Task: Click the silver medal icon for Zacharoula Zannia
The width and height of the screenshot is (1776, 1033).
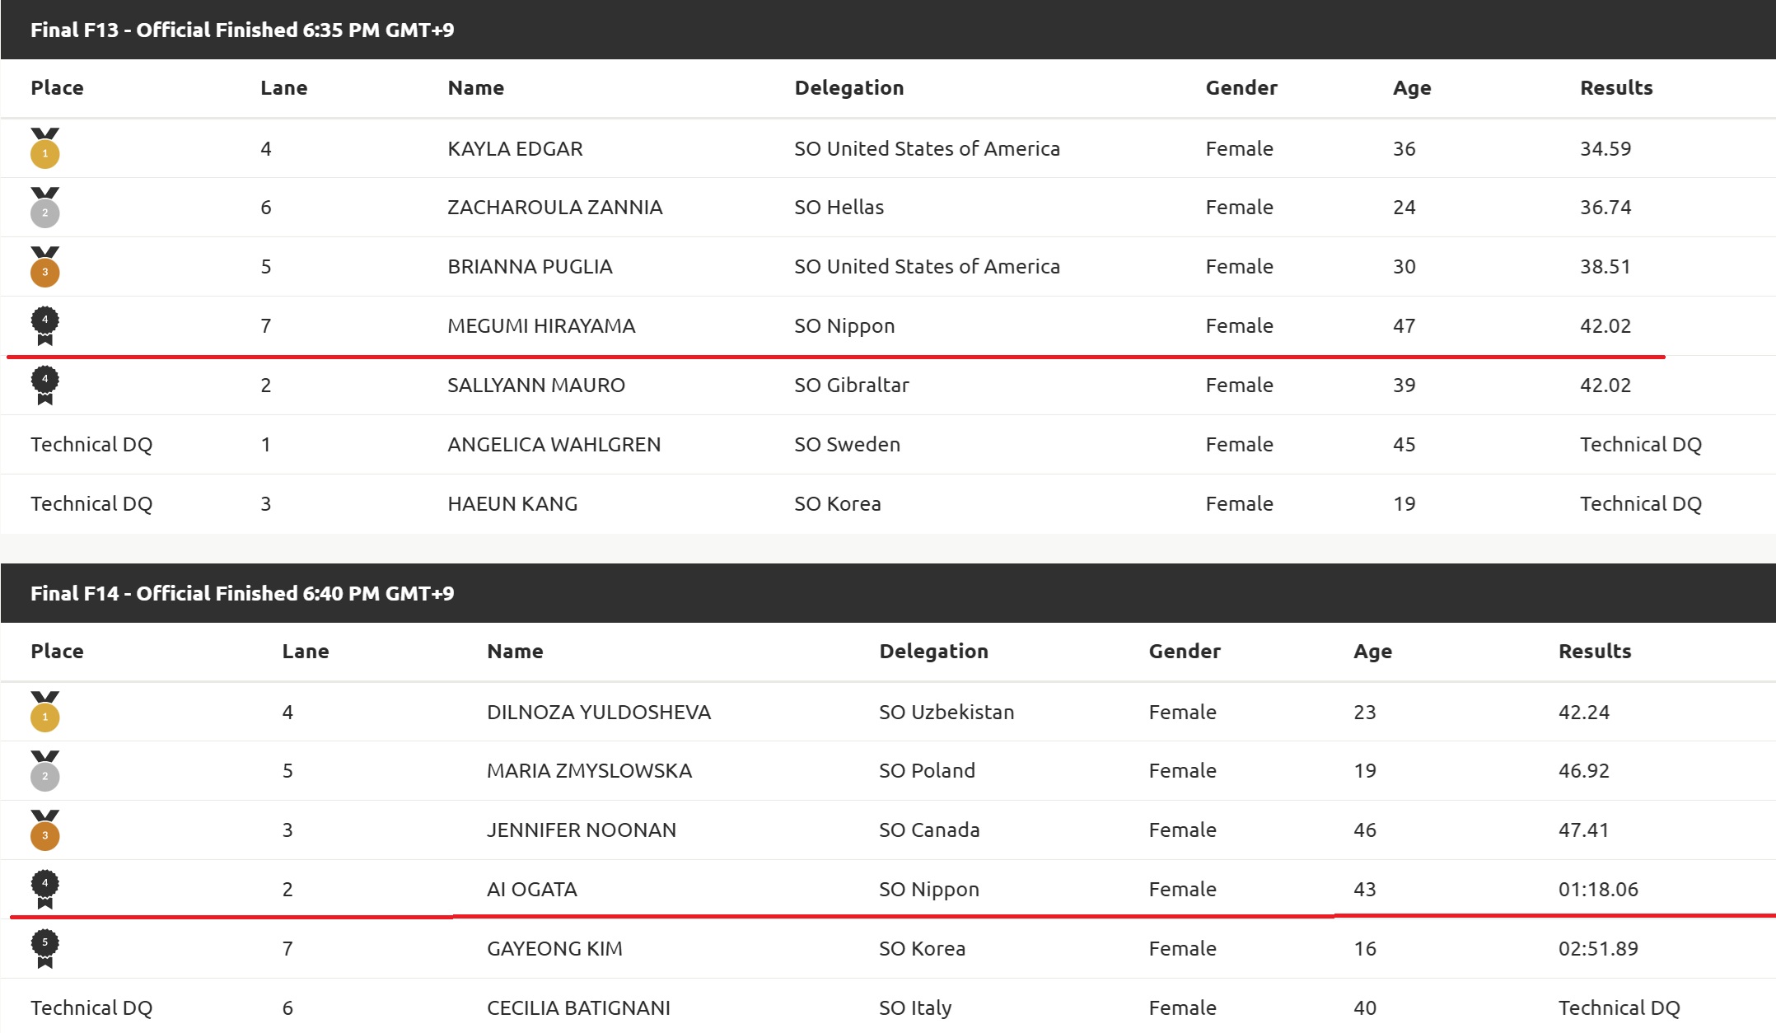Action: coord(45,208)
